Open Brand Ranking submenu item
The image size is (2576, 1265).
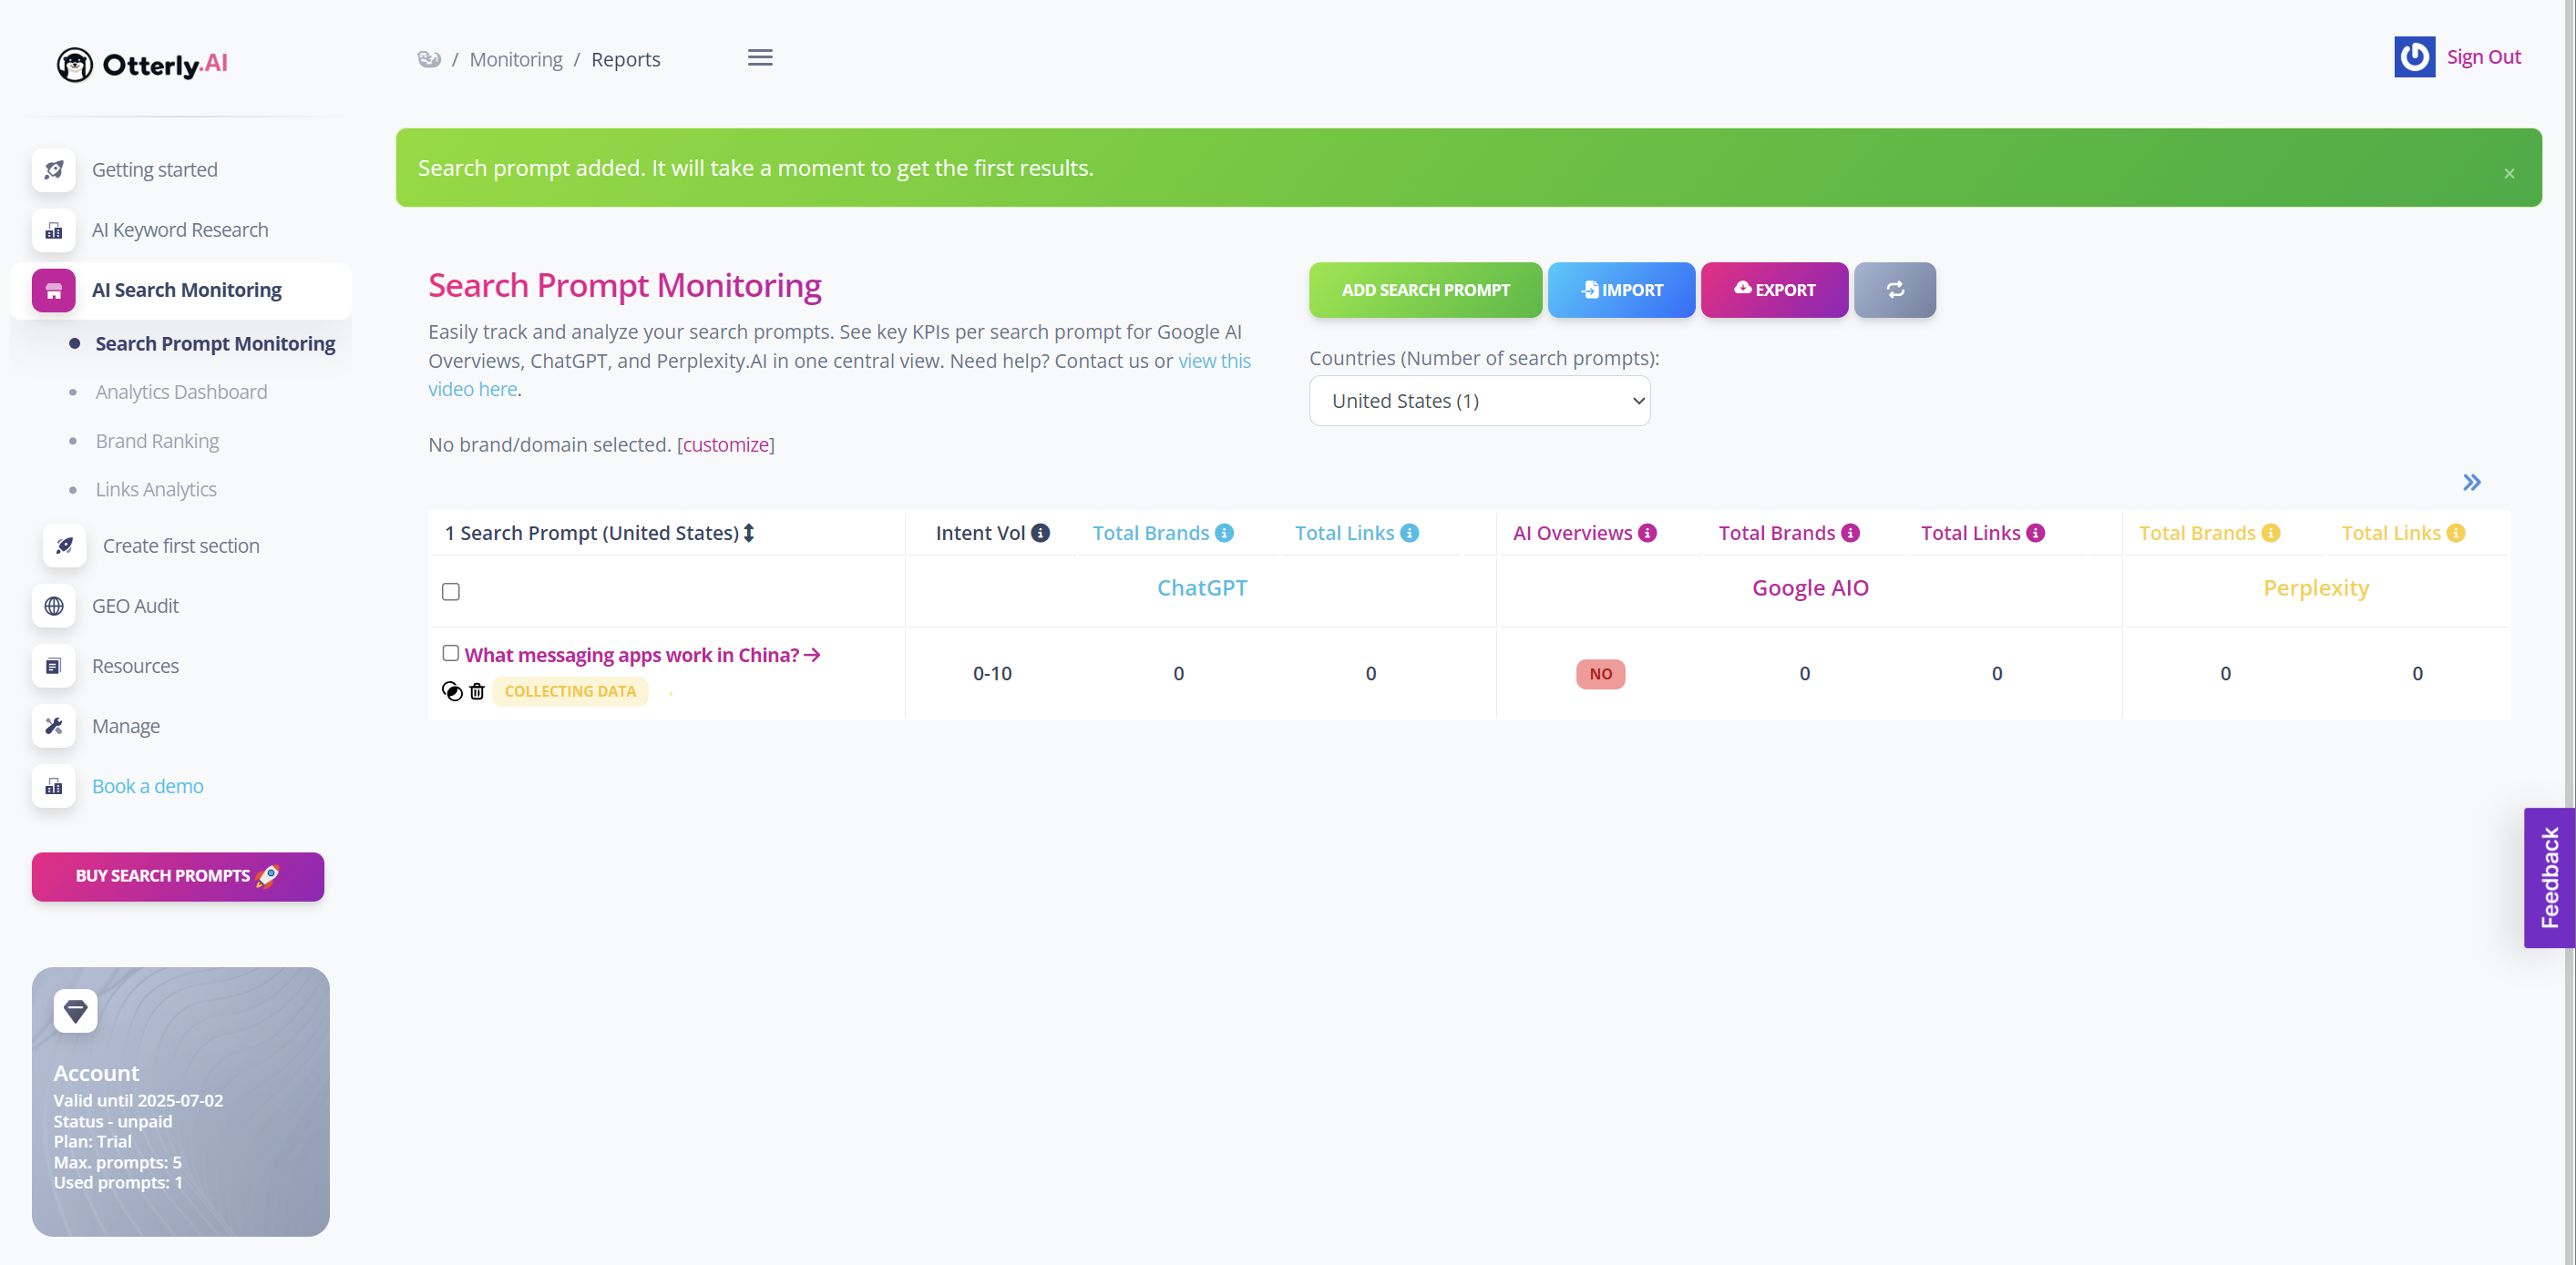157,441
